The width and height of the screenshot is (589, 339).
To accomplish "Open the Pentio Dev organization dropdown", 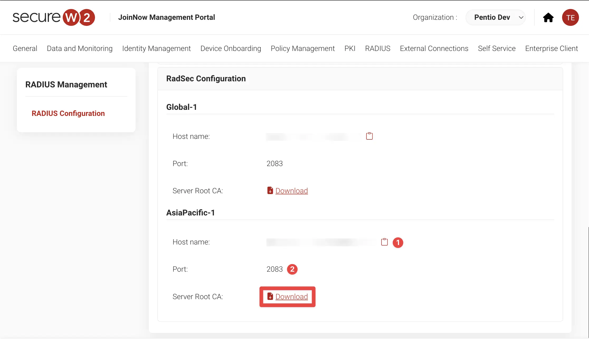I will click(496, 17).
